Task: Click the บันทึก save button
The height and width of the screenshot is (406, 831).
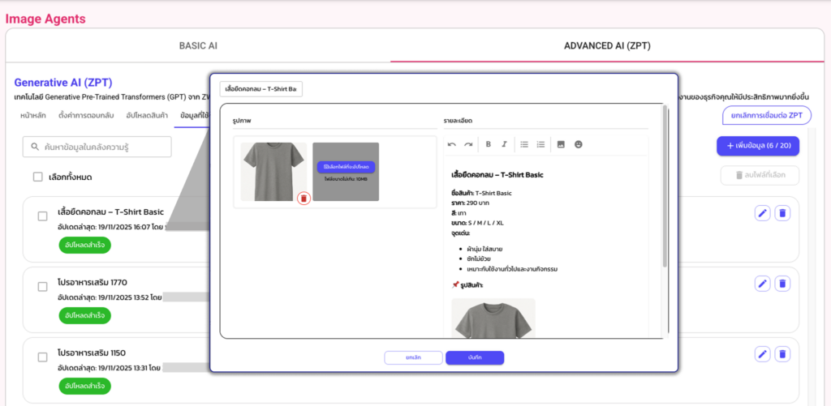Action: 475,357
